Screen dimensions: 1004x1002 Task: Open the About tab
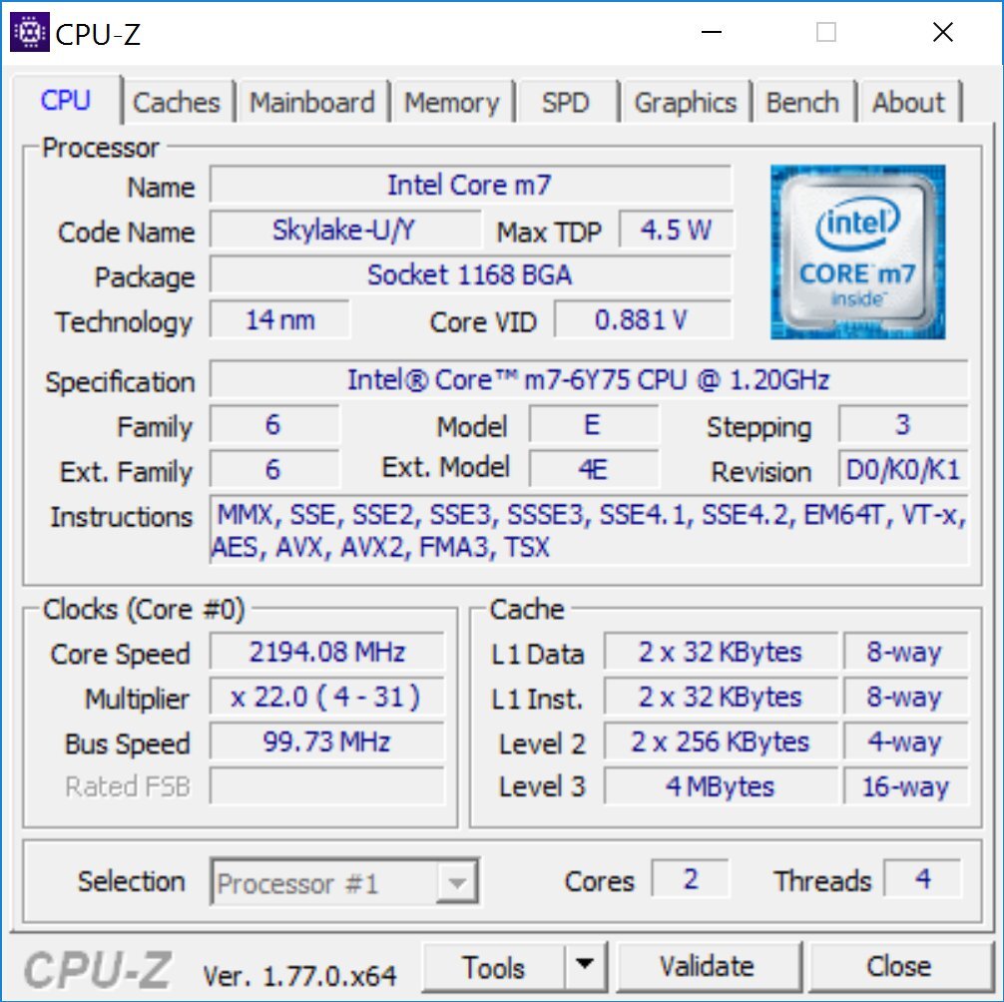click(908, 103)
